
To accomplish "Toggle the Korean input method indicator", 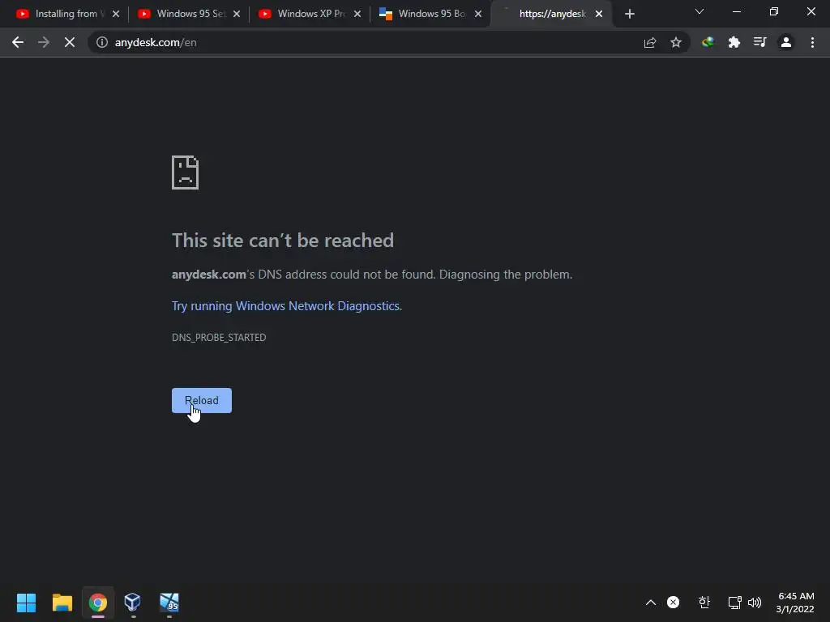I will pos(704,603).
